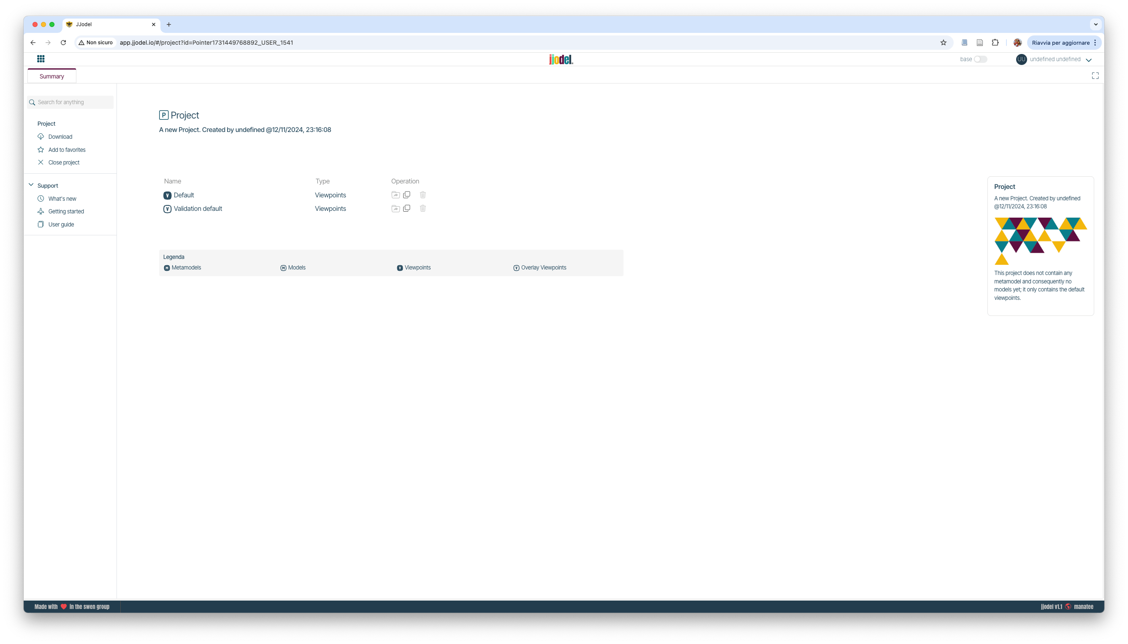The width and height of the screenshot is (1128, 644).
Task: Select the Default viewpoint row name
Action: [x=184, y=195]
